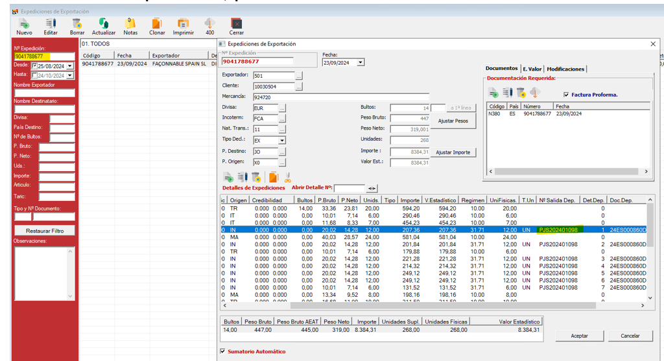
Task: Toggle the Sumatorio Automático checkbox
Action: point(224,351)
